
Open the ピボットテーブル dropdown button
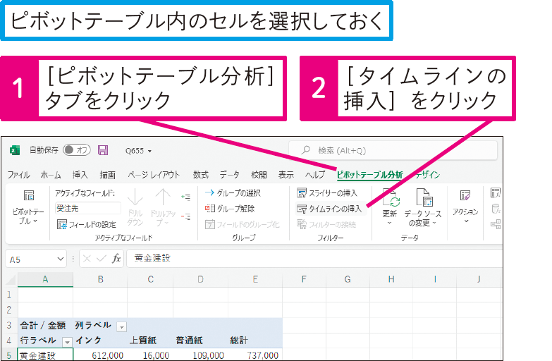pos(28,207)
